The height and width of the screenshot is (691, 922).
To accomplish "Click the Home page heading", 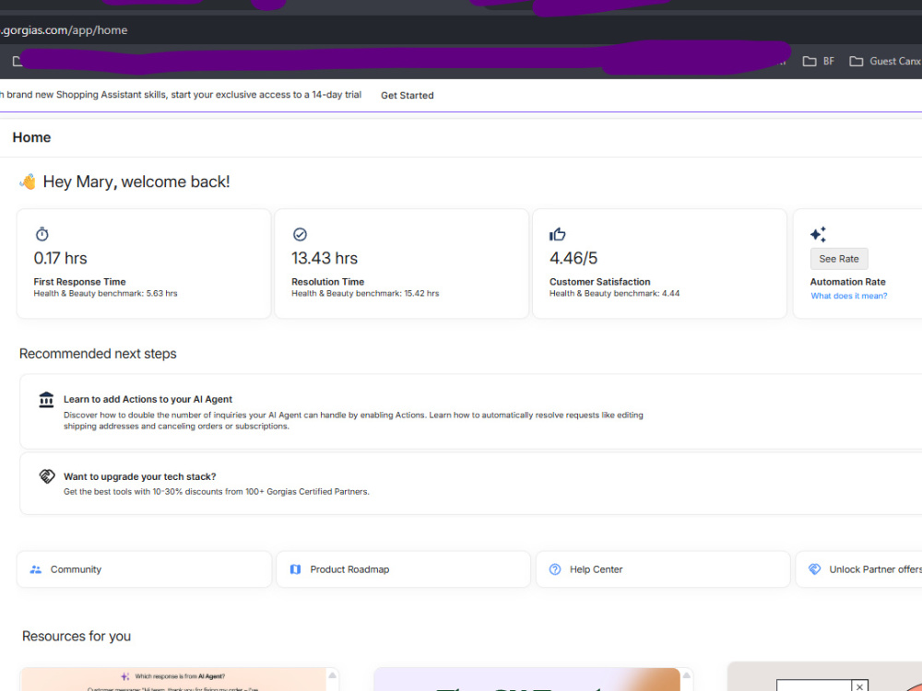I will (31, 137).
